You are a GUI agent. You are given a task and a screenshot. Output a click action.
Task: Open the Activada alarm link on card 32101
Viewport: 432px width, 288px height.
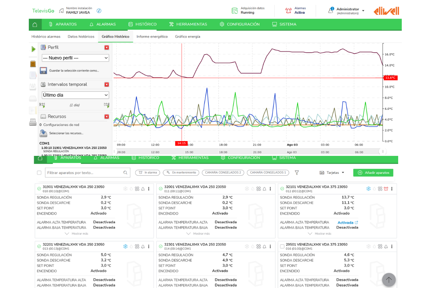345,222
